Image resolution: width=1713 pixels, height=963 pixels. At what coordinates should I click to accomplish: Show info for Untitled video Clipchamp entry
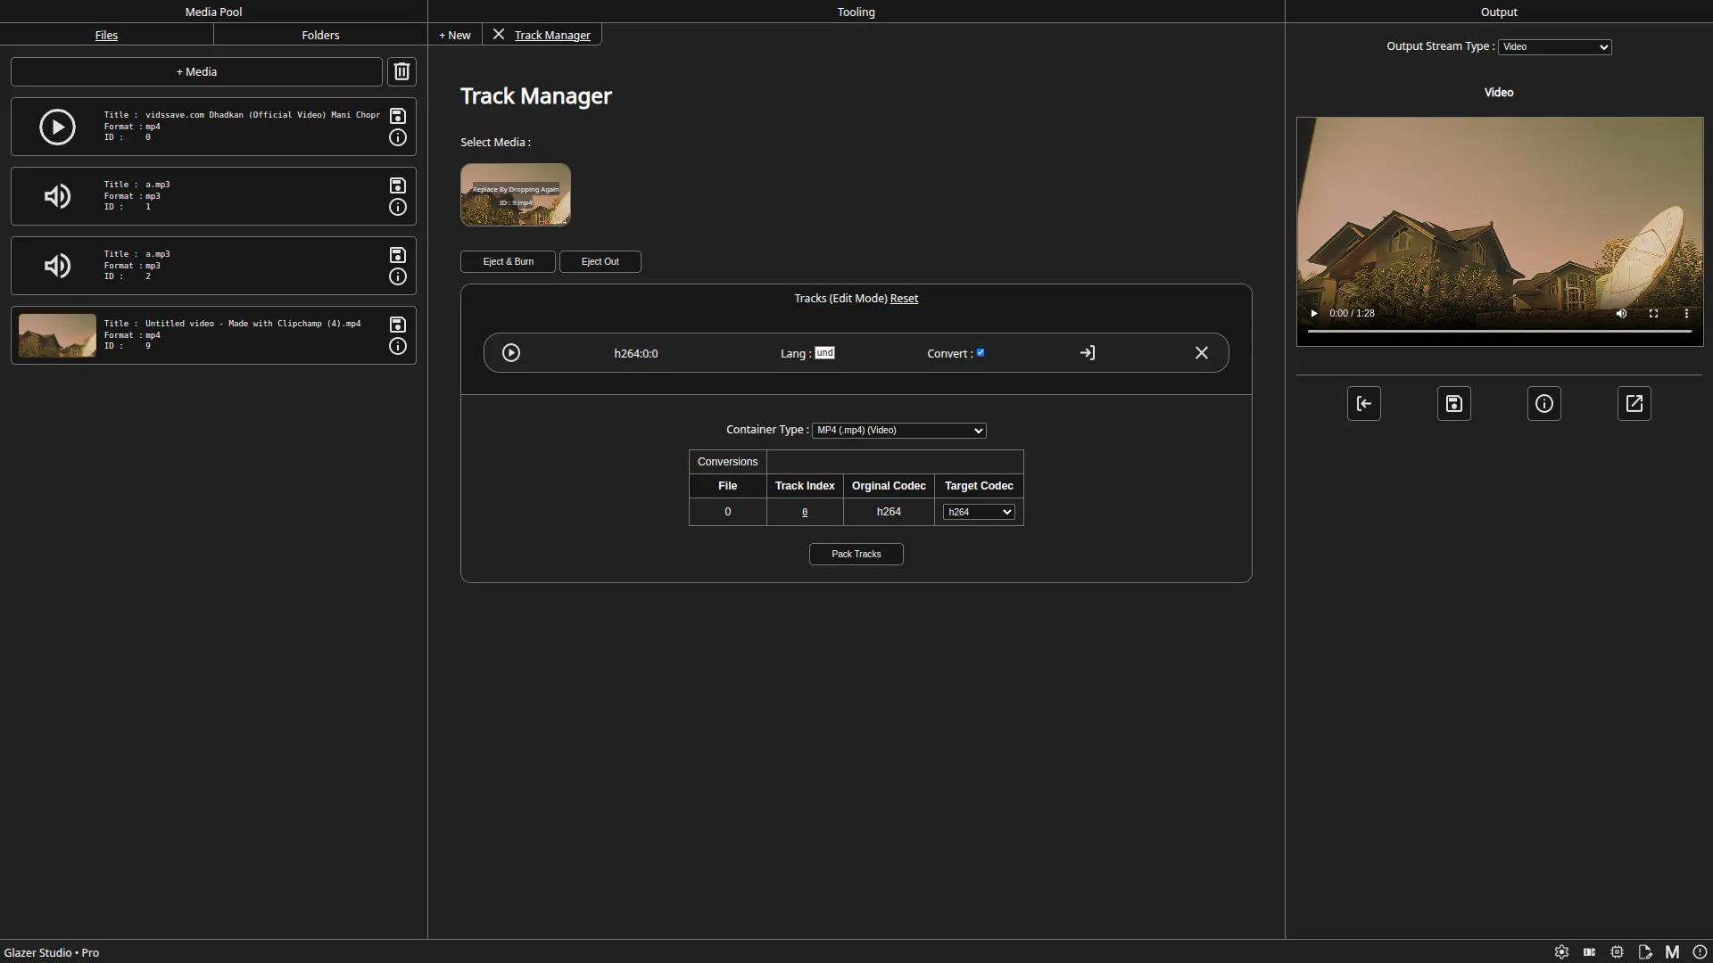coord(398,346)
